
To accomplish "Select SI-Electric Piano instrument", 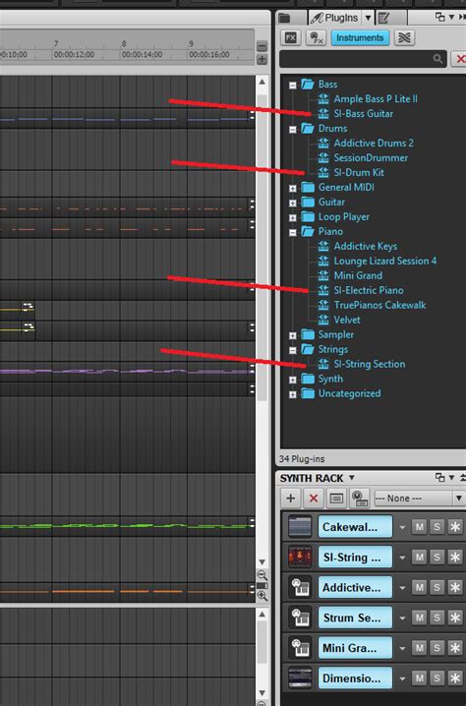I will pyautogui.click(x=369, y=290).
